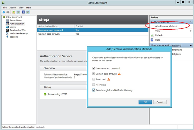Select Server Group in the tree
The width and height of the screenshot is (194, 130).
tap(16, 20)
